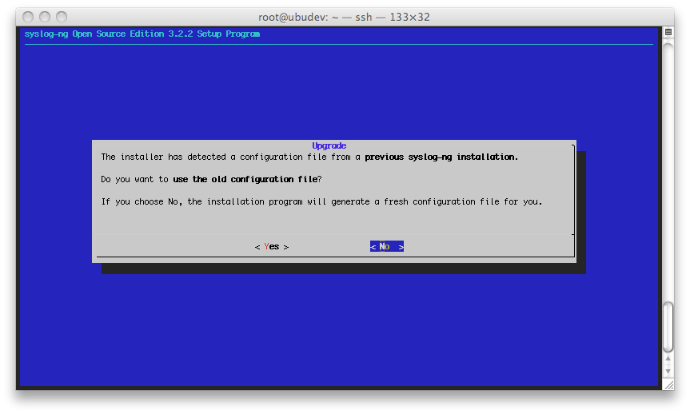Click the 'Upgrade' dialog title
Image resolution: width=690 pixels, height=414 pixels.
tap(329, 145)
